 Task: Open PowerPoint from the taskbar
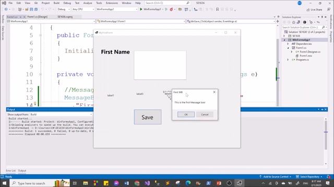click(219, 183)
